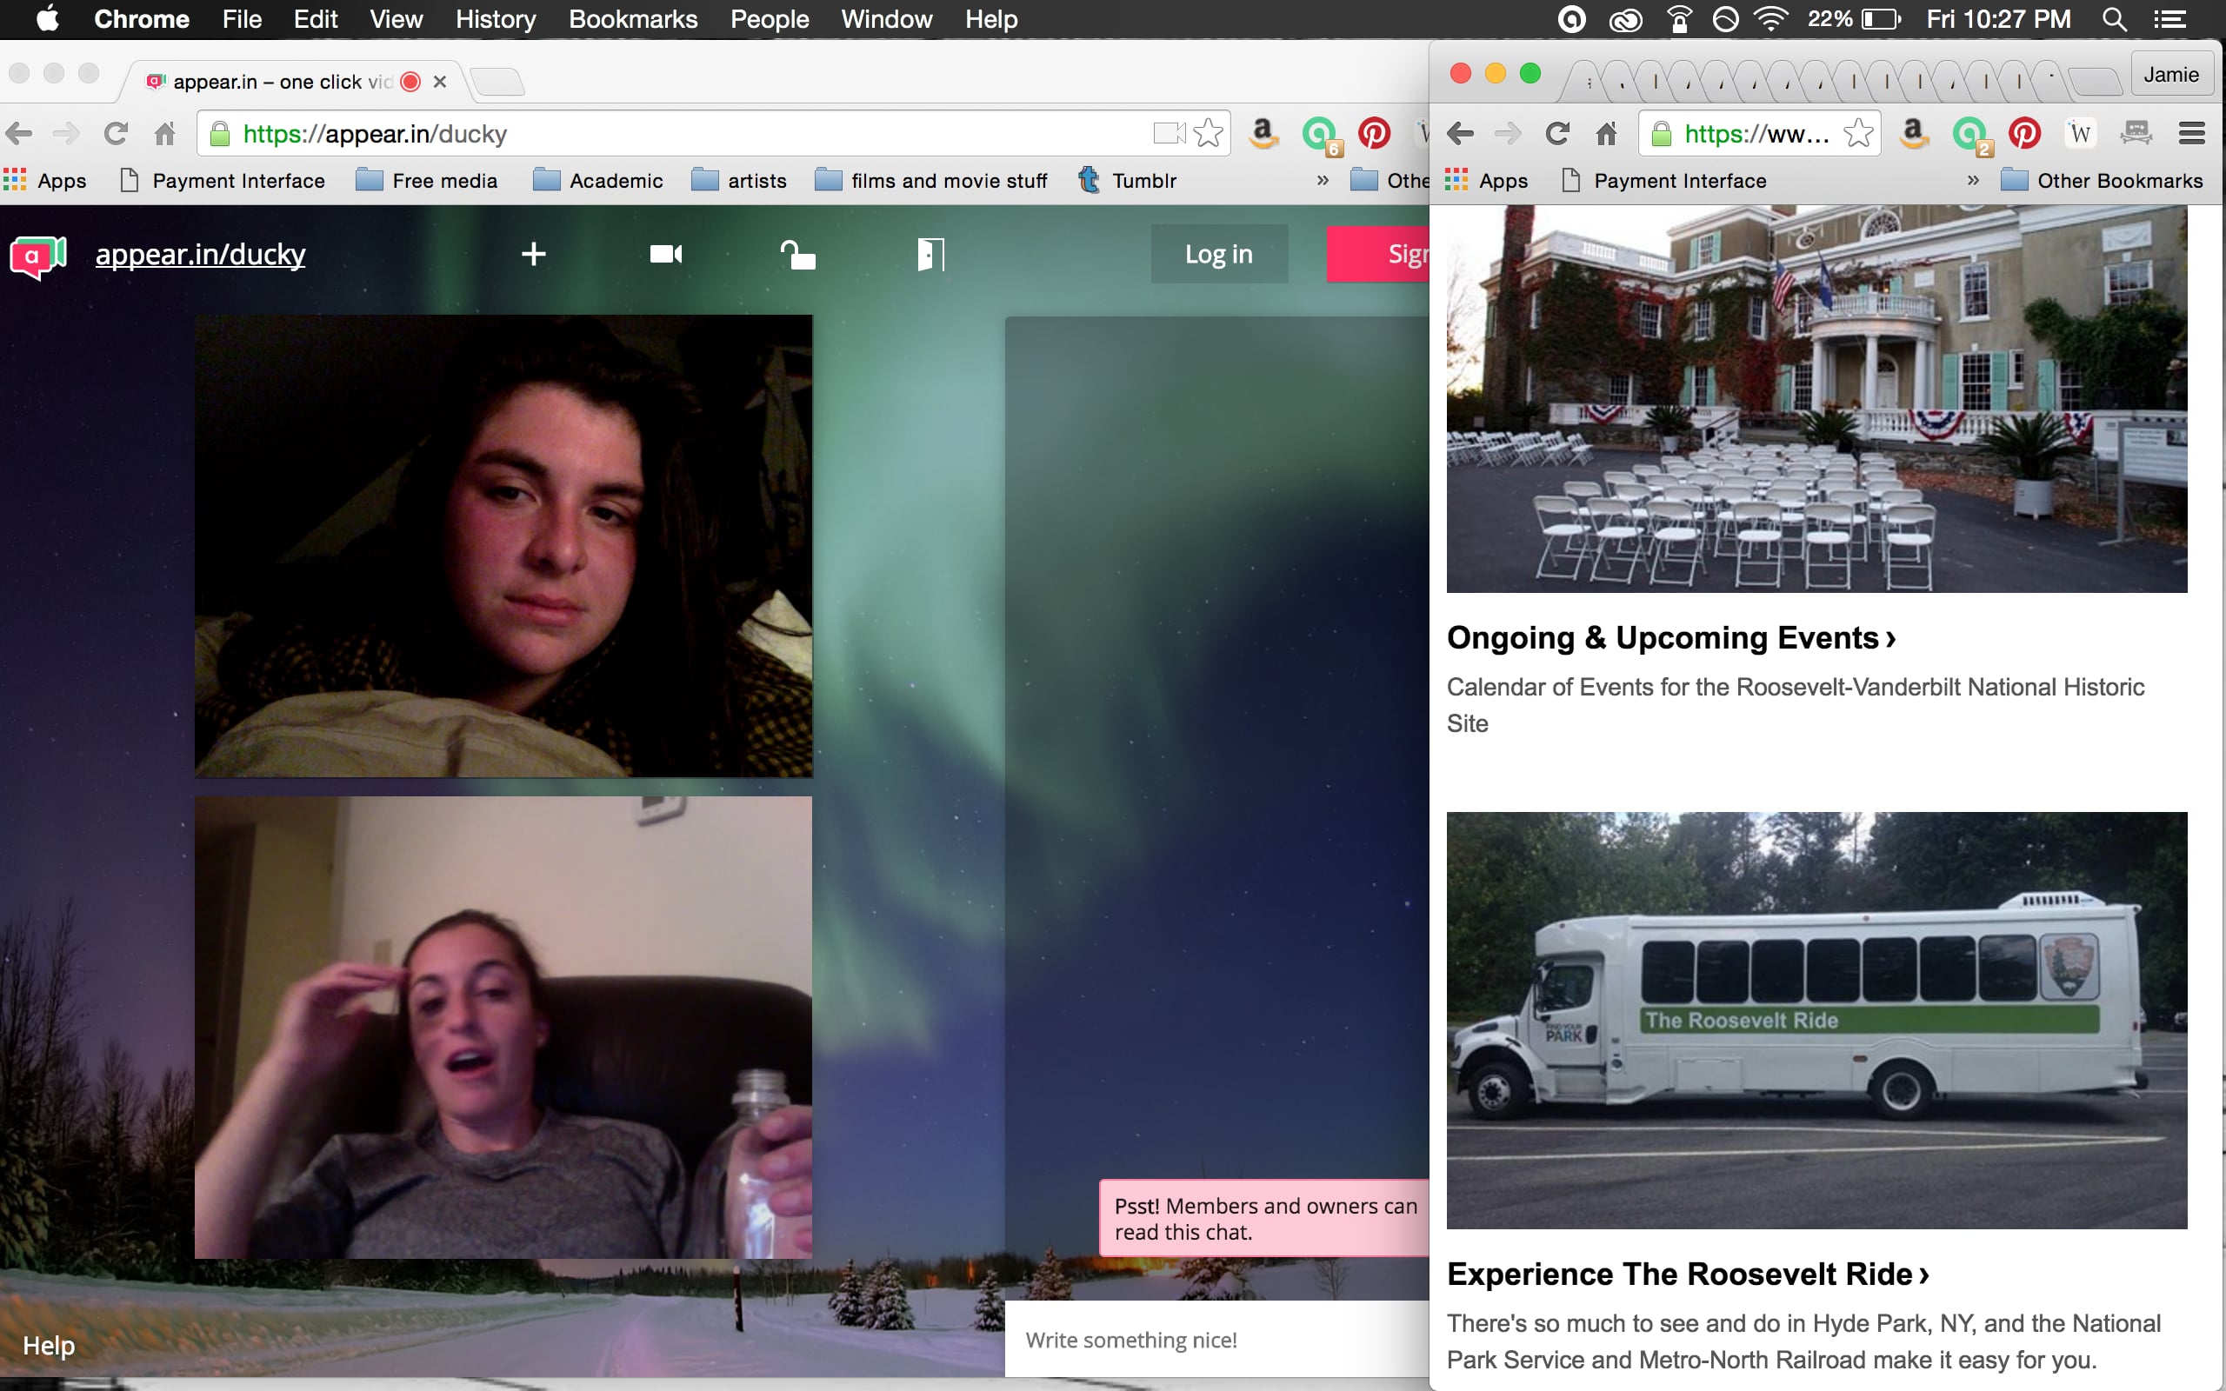Click the plus icon in appear.in toolbar
Viewport: 2226px width, 1391px height.
(534, 254)
